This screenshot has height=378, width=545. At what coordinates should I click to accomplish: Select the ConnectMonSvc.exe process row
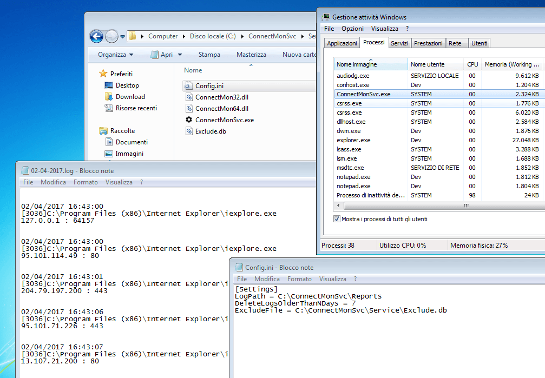point(363,94)
